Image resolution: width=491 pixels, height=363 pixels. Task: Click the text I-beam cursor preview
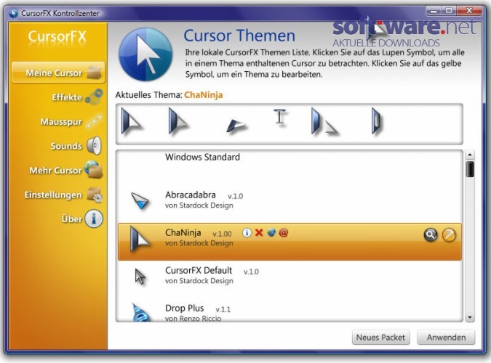click(x=279, y=117)
